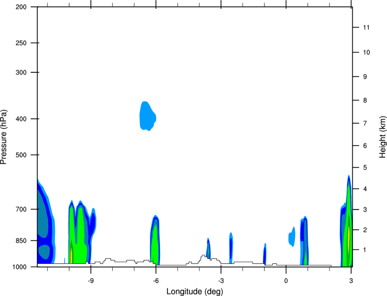Click the 'Longitude (deg)' axis title
The height and width of the screenshot is (296, 387).
(x=195, y=291)
